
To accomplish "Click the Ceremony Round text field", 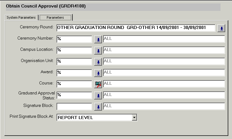I will (136, 28).
